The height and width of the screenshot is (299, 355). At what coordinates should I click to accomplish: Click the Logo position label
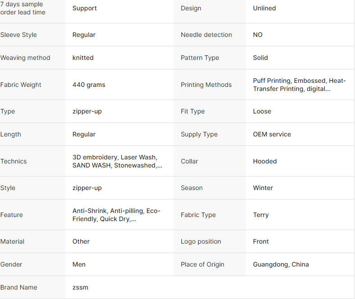[201, 242]
